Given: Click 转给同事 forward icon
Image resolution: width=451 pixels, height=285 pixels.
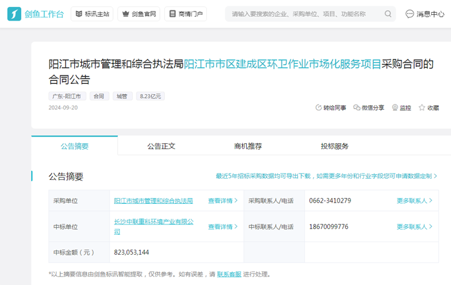Looking at the screenshot, I should point(319,108).
